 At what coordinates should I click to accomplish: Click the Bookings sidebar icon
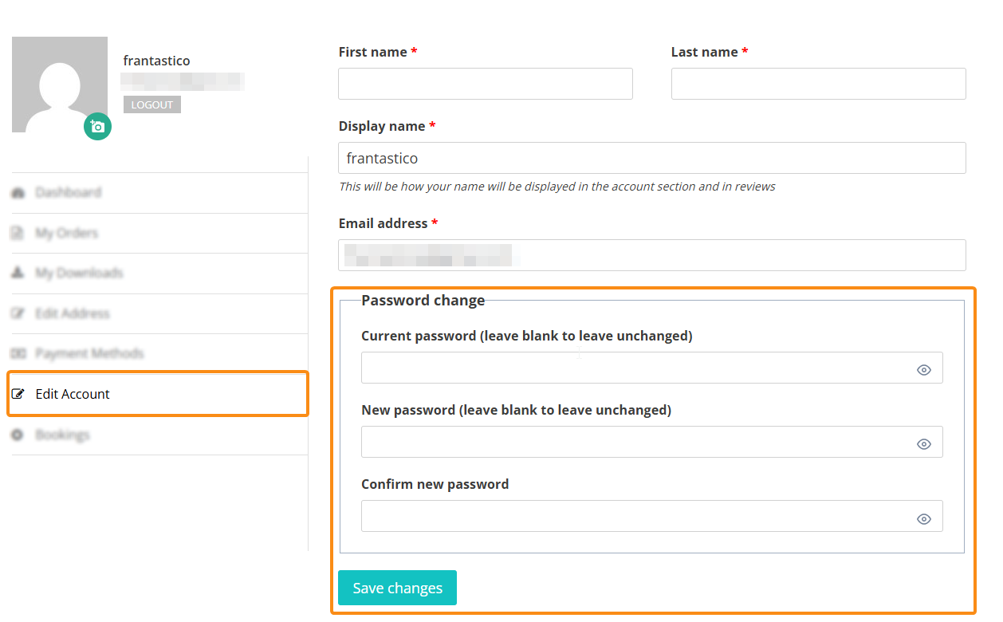[18, 435]
